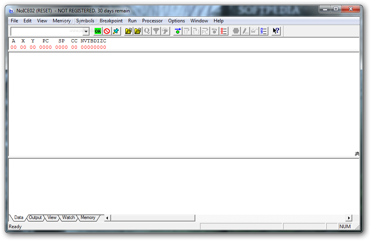Click the step-into braces icon
Image resolution: width=371 pixels, height=241 pixels.
(x=187, y=31)
